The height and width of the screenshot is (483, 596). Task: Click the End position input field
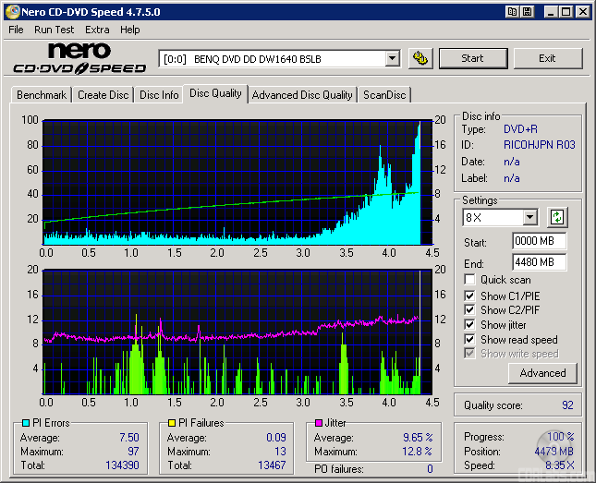tap(539, 262)
